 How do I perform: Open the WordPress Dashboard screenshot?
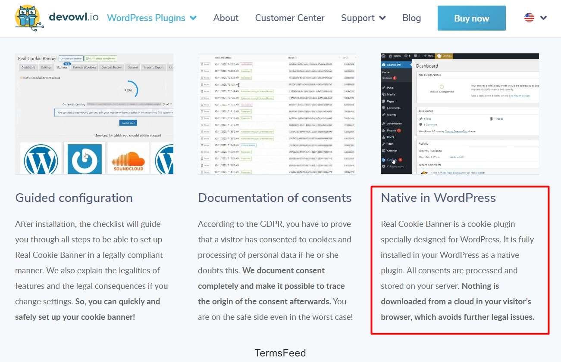pyautogui.click(x=460, y=114)
